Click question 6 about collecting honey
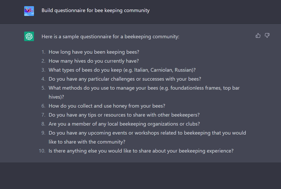The height and width of the screenshot is (189, 281). point(107,106)
